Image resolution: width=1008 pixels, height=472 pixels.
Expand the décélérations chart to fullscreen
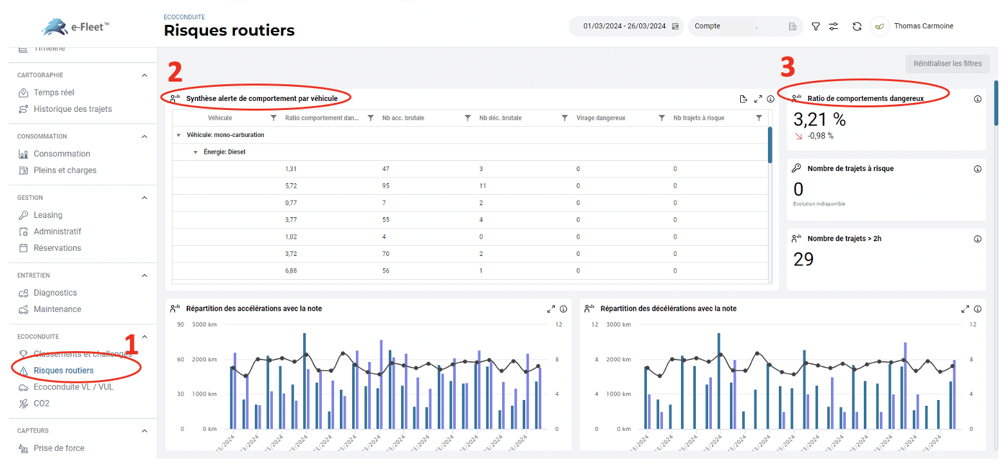pos(965,309)
